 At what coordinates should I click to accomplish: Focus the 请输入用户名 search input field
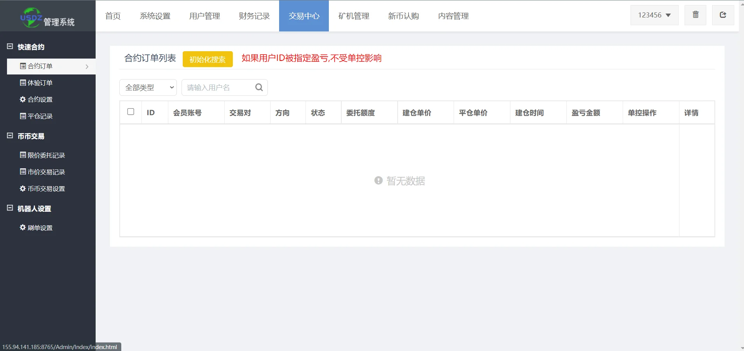218,88
